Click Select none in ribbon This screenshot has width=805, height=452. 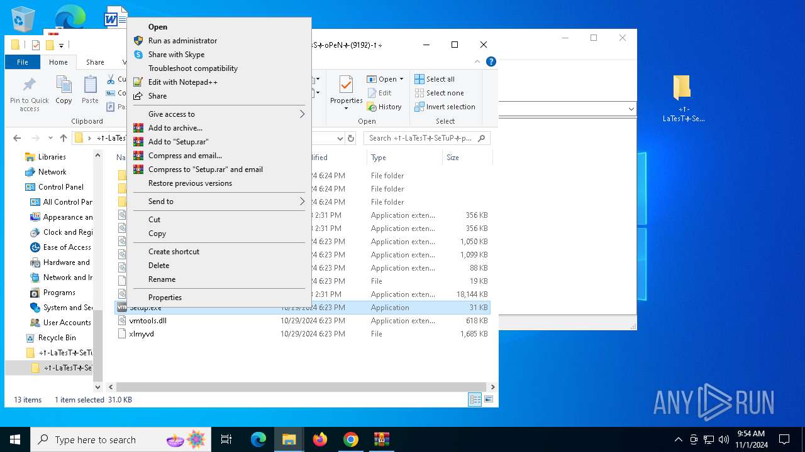(440, 93)
